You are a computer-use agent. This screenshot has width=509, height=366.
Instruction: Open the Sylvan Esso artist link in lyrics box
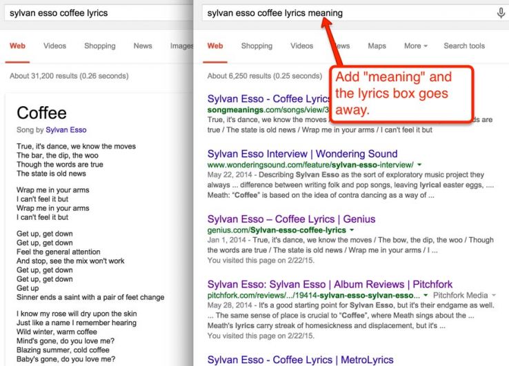66,130
